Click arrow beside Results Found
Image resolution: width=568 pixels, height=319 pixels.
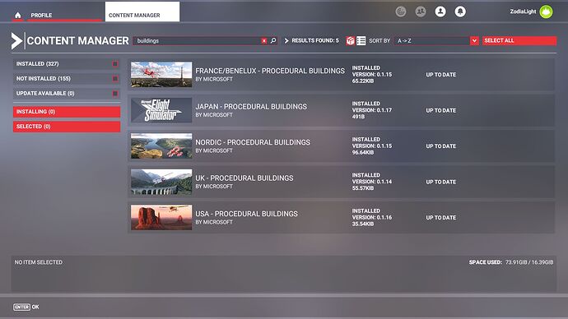pos(286,40)
